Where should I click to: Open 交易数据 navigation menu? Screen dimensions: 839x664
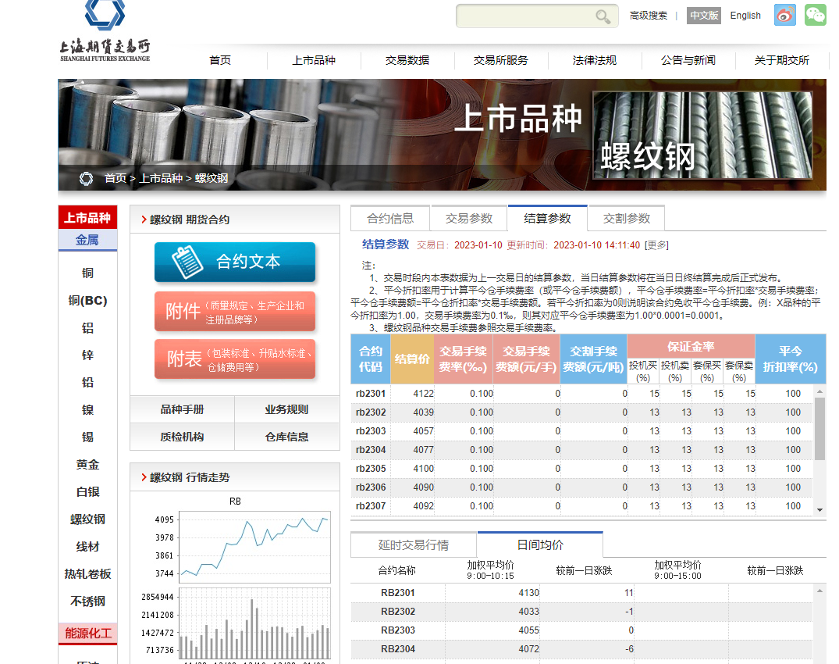[407, 60]
